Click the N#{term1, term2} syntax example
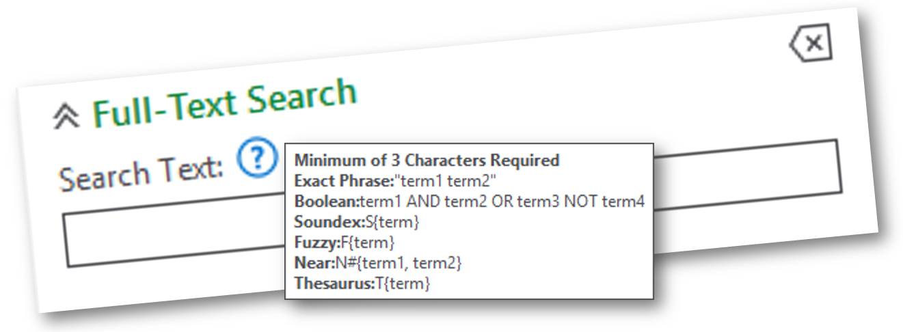 (397, 263)
